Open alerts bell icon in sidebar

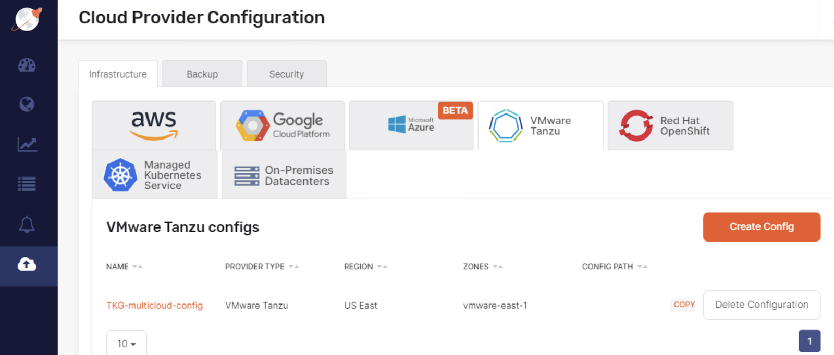pos(27,224)
